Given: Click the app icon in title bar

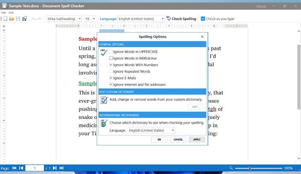Looking at the screenshot, I should coord(5,6).
